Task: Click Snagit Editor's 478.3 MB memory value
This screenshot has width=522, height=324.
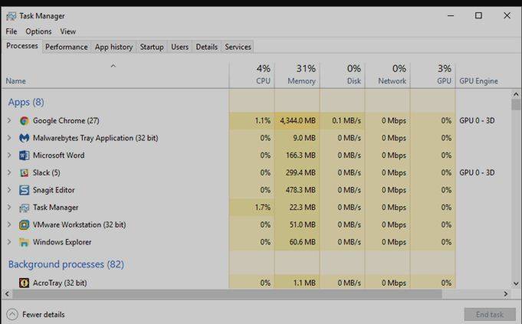Action: [300, 190]
